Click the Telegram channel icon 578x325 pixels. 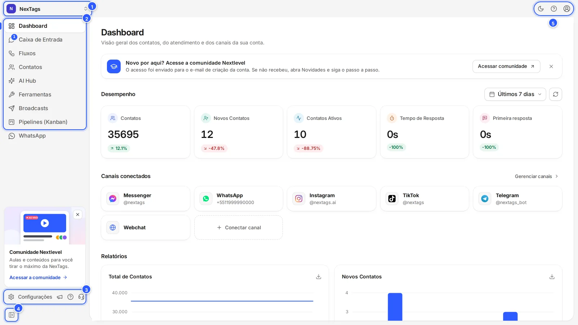(x=485, y=199)
